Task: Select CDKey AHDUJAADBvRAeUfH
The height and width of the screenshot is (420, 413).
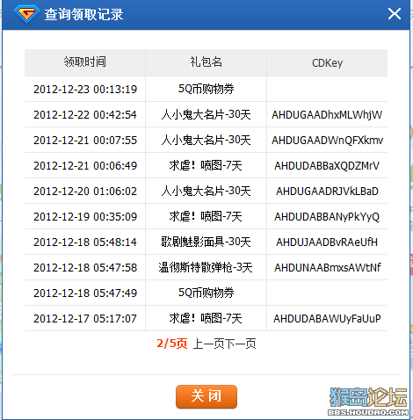Action: 327,243
